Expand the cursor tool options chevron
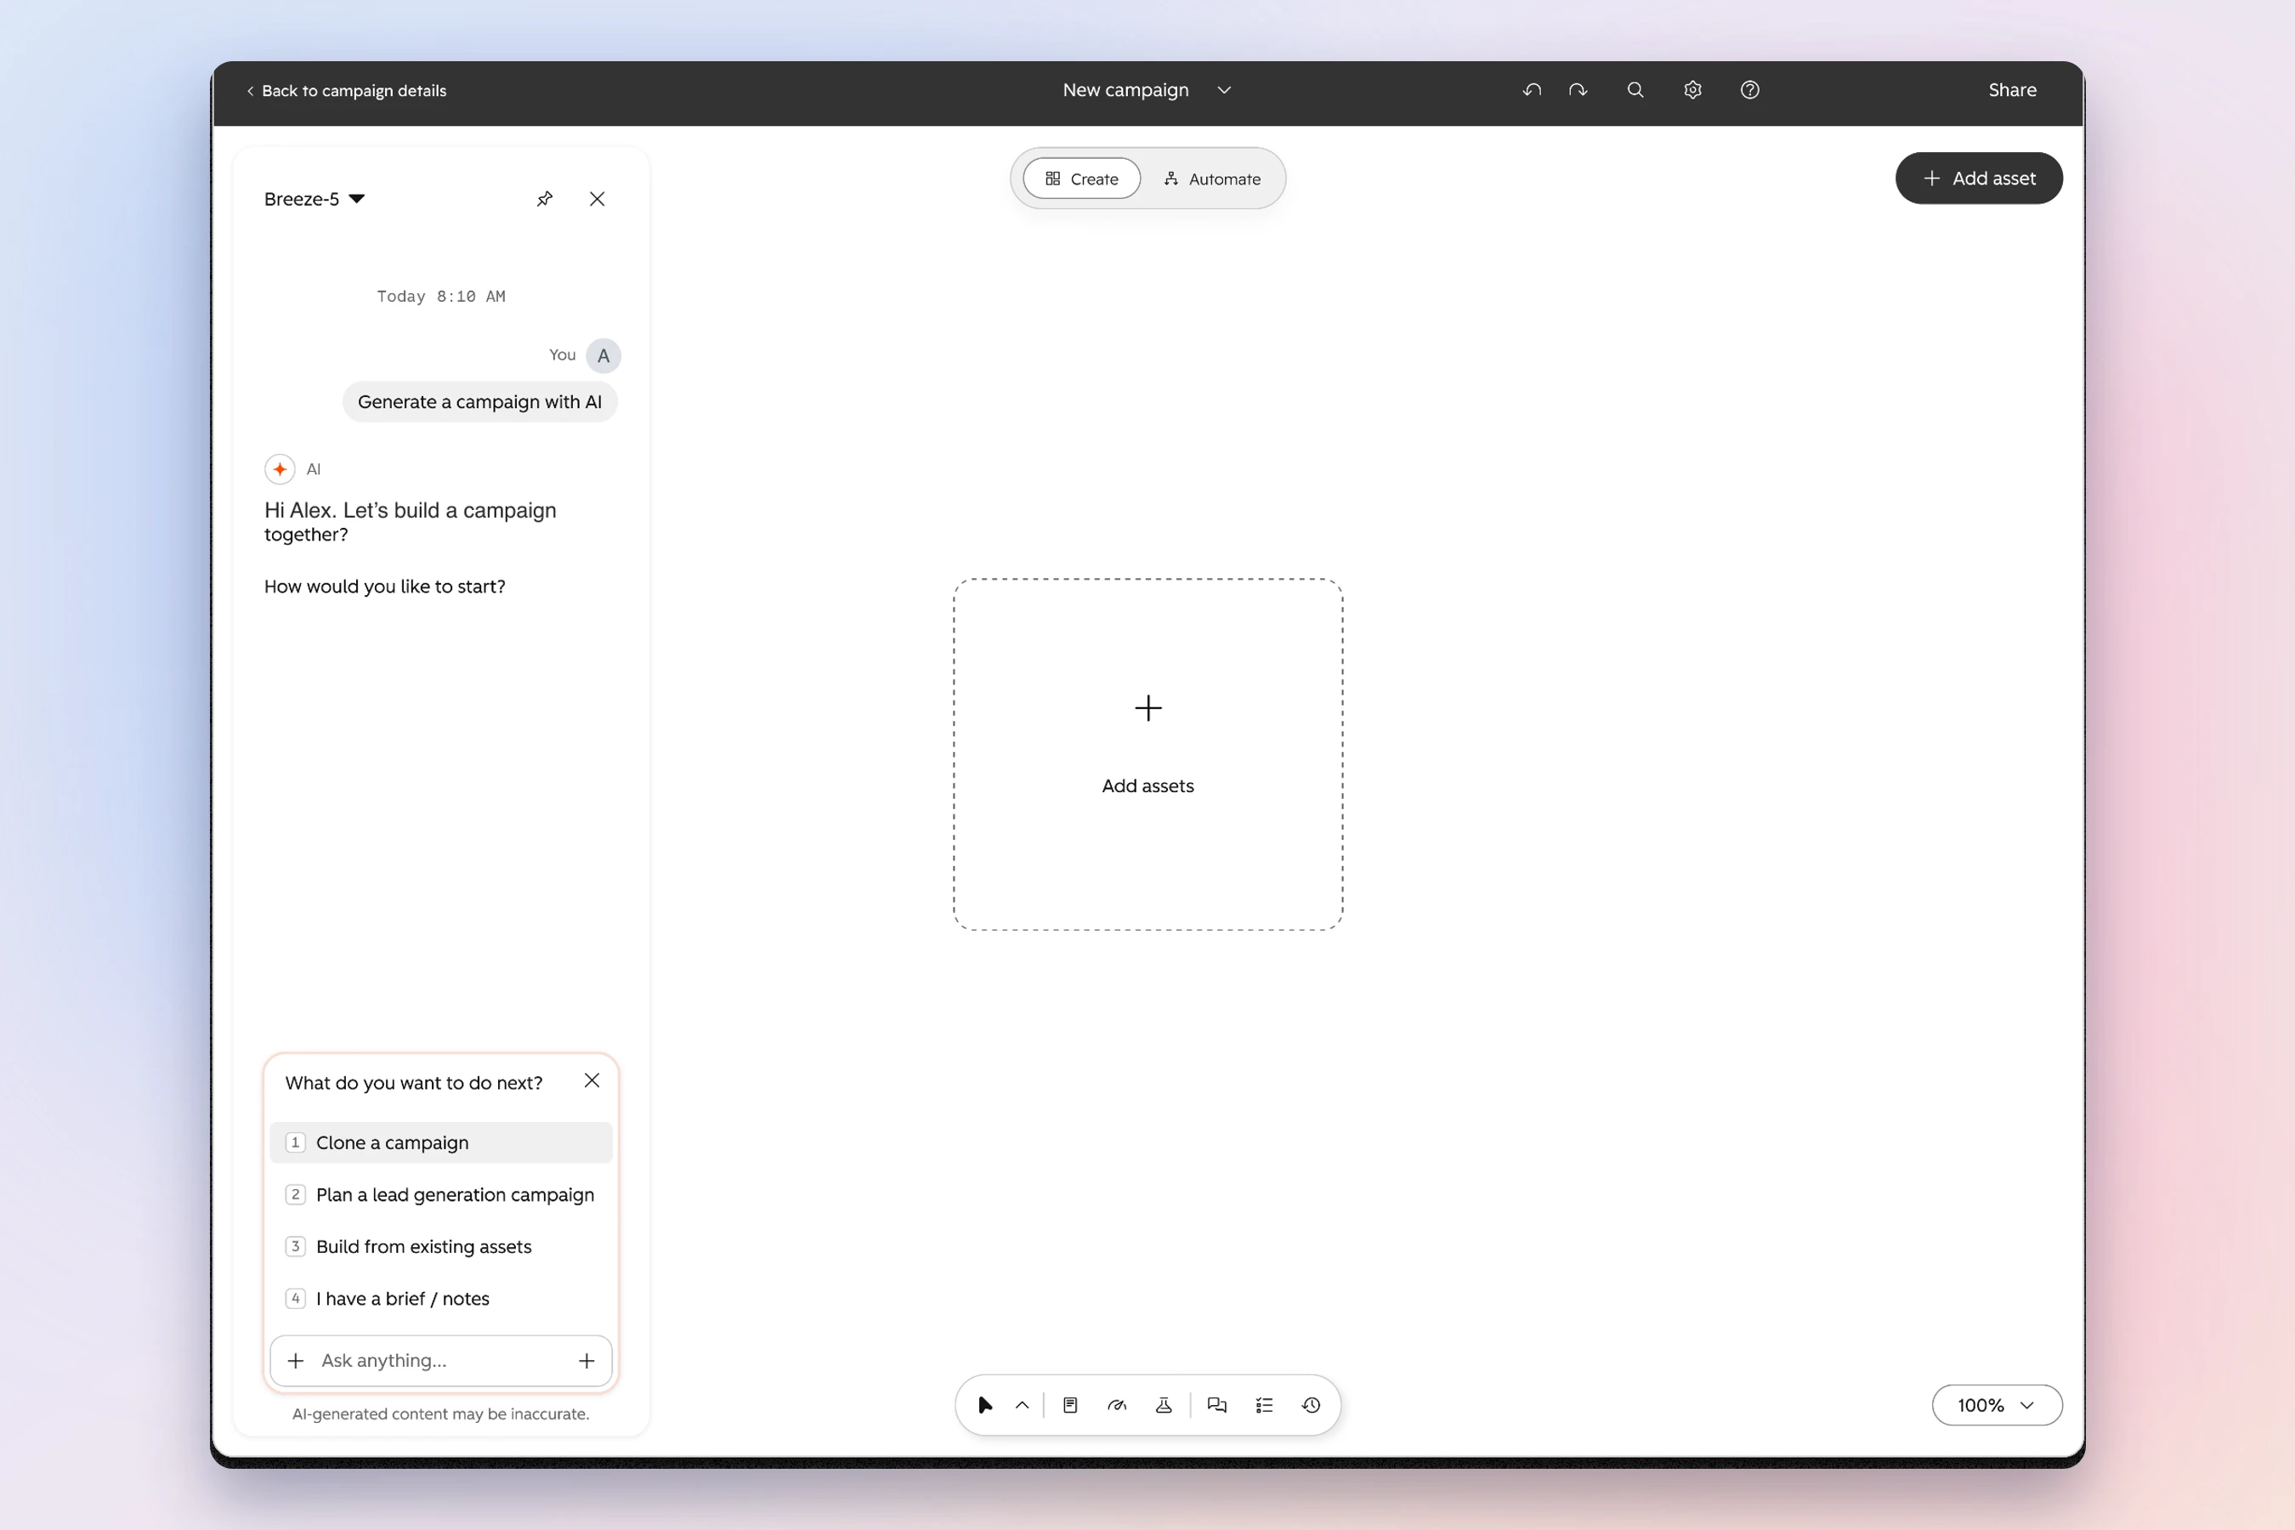This screenshot has width=2295, height=1530. pos(1023,1405)
